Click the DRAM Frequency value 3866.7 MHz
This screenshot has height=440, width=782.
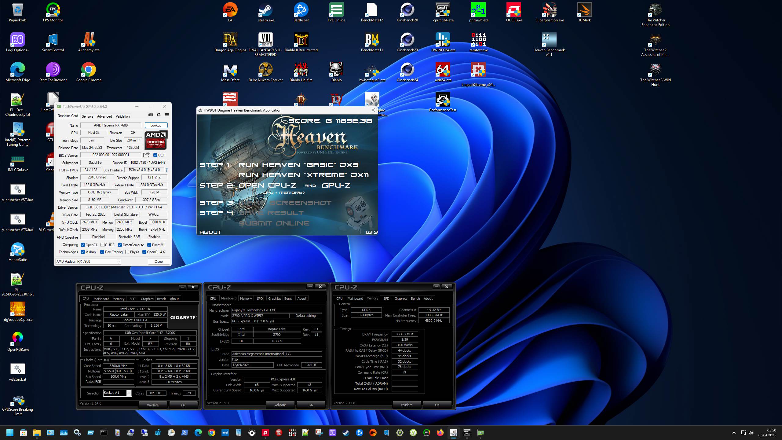pyautogui.click(x=404, y=334)
